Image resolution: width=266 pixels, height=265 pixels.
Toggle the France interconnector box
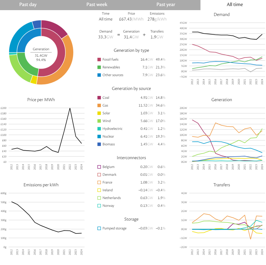99,183
